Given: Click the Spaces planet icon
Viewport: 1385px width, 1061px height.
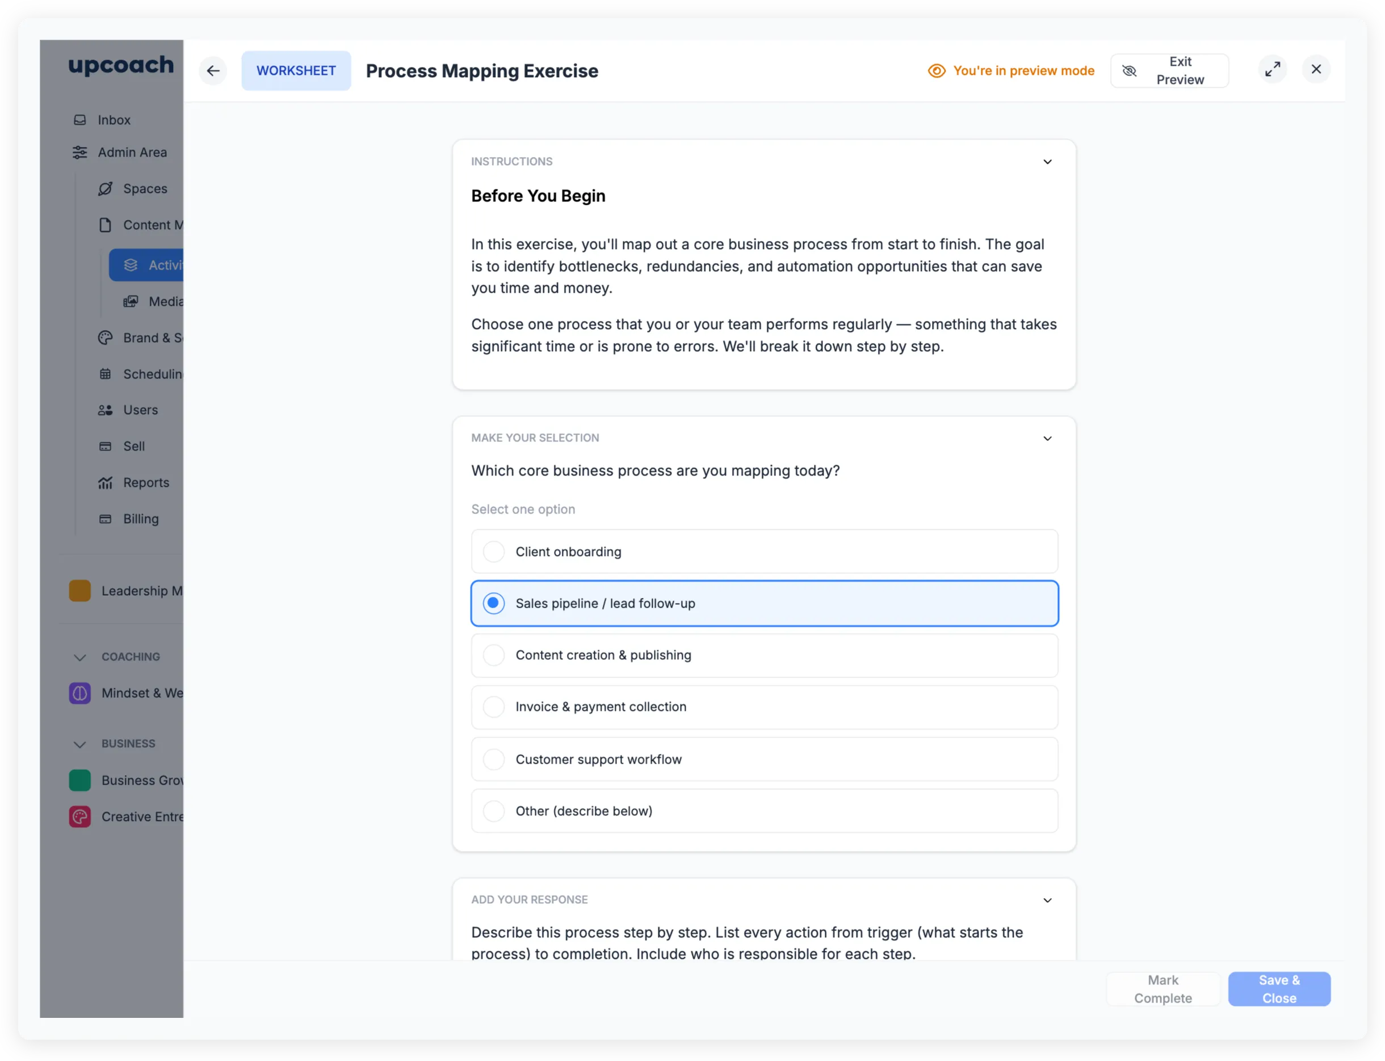Looking at the screenshot, I should pos(106,189).
